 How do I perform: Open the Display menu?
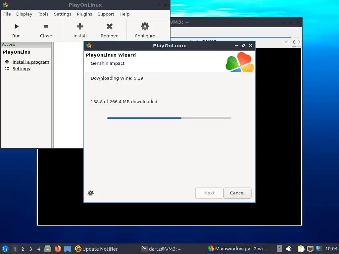click(24, 14)
